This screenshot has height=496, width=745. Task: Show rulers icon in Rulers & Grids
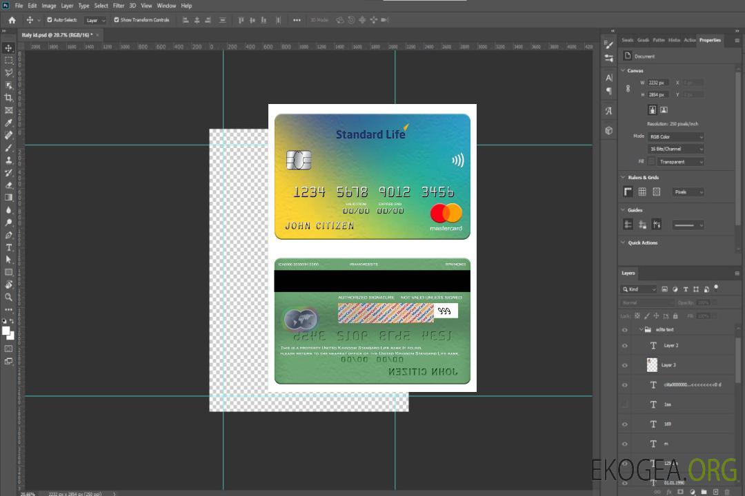[x=628, y=192]
